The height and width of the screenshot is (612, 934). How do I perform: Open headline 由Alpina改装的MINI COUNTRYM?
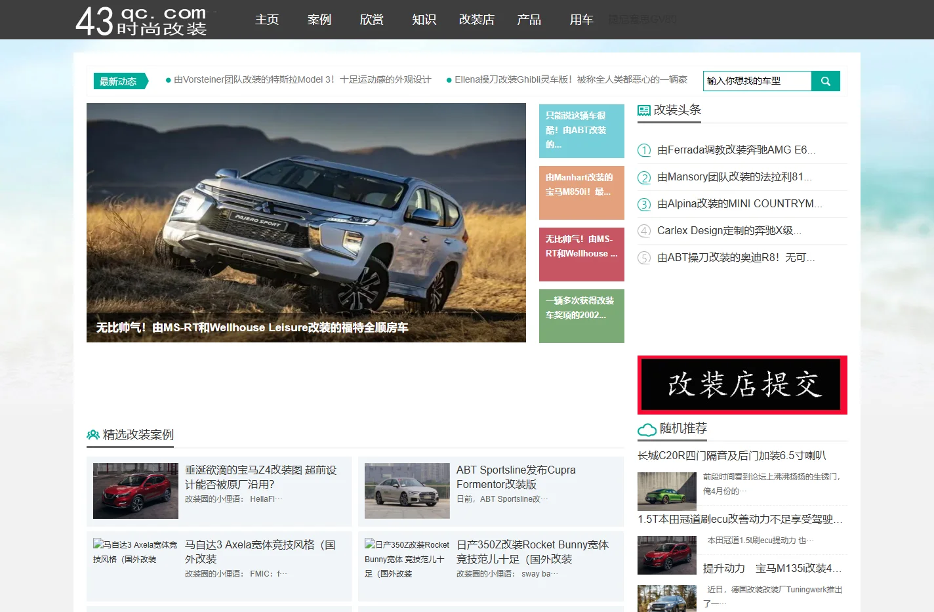pos(740,203)
